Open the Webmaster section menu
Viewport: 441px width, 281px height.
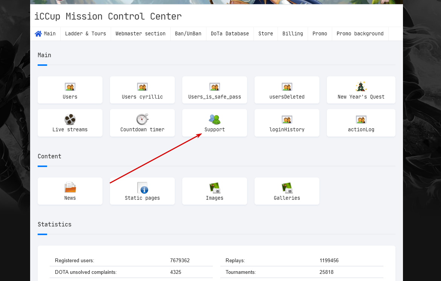click(x=140, y=34)
